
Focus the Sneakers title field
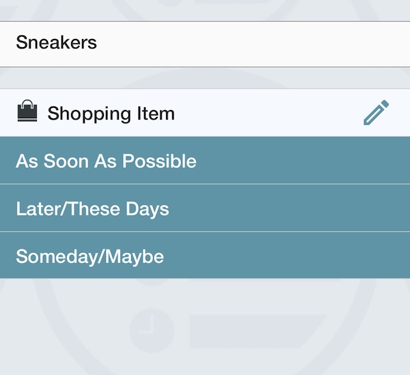(205, 44)
